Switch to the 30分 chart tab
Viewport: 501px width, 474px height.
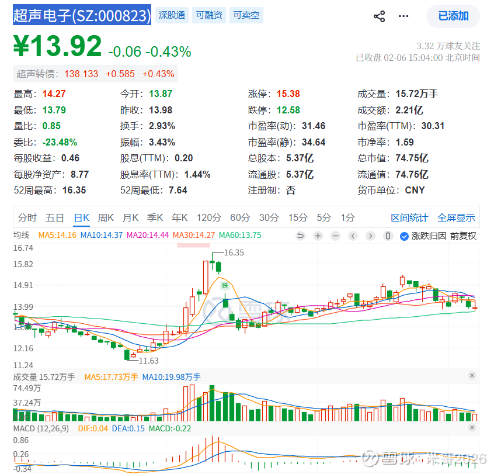[269, 218]
